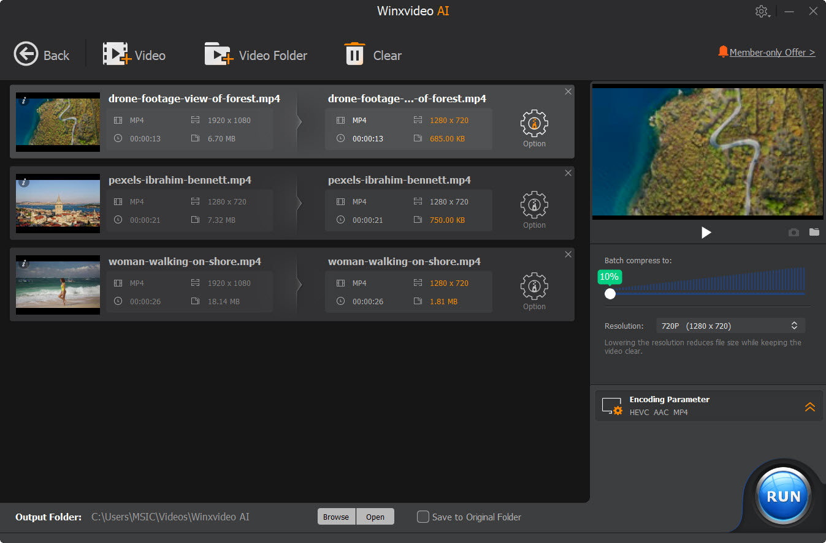Show info for the drone-footage thumbnail
The height and width of the screenshot is (543, 826).
(x=24, y=100)
